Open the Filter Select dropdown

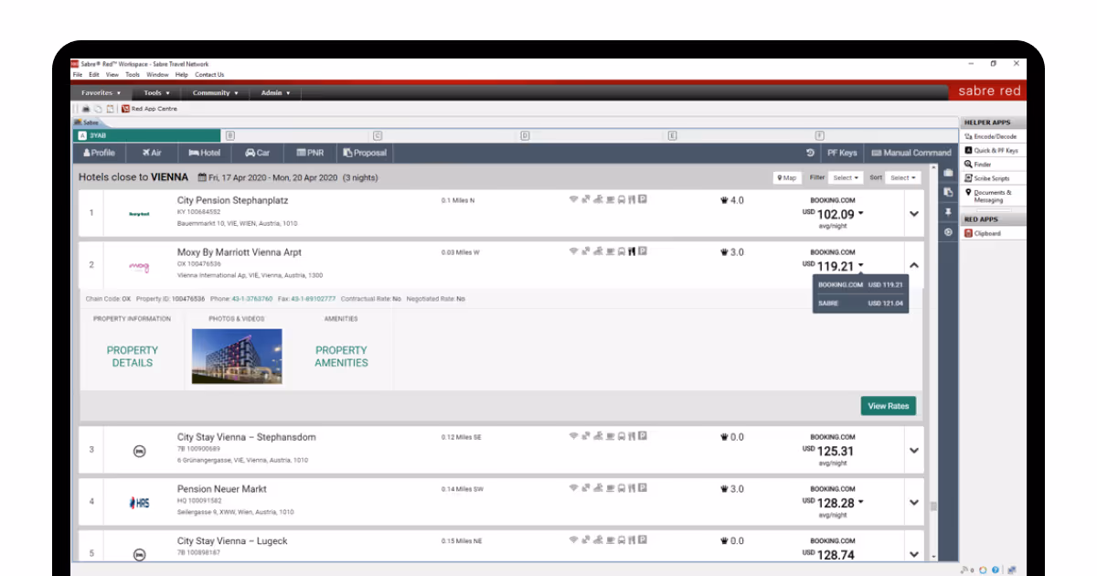point(846,177)
